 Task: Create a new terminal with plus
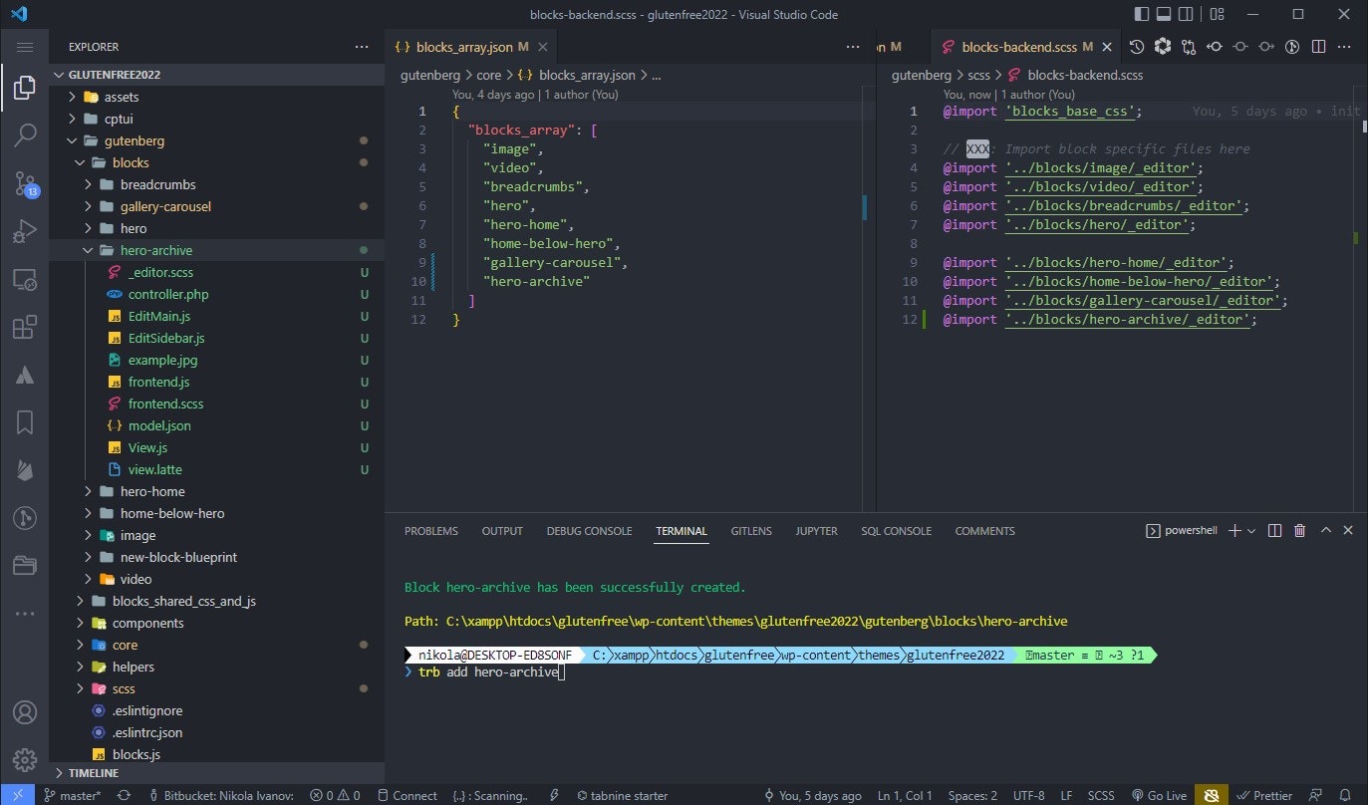(x=1234, y=531)
